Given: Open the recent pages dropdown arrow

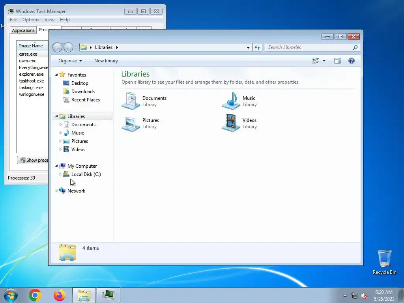Looking at the screenshot, I should pos(76,48).
